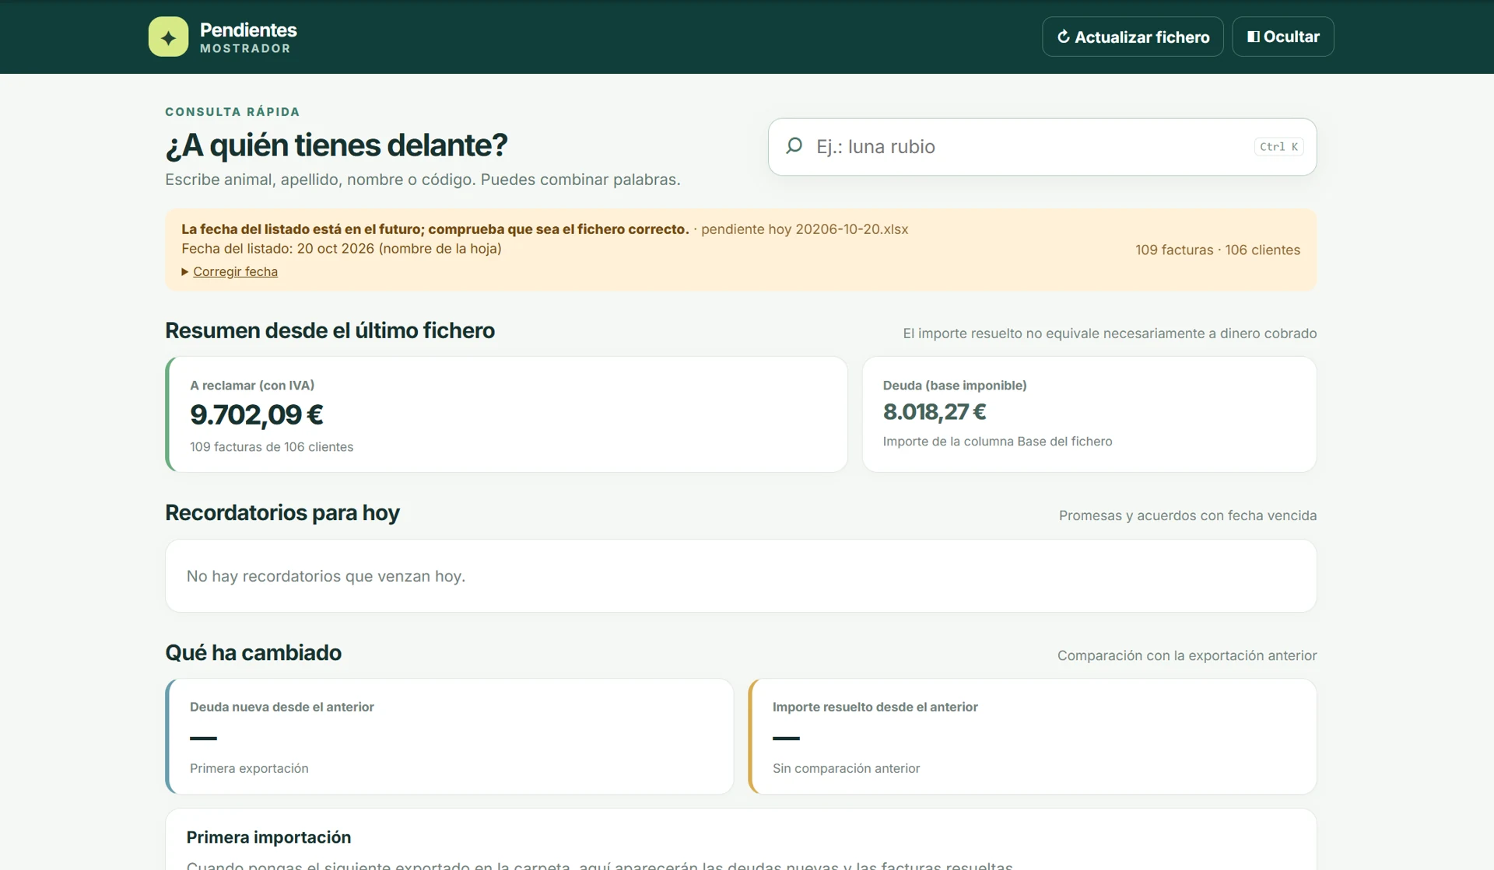1494x870 pixels.
Task: Click the Pendientes Mostrador title
Action: (248, 37)
